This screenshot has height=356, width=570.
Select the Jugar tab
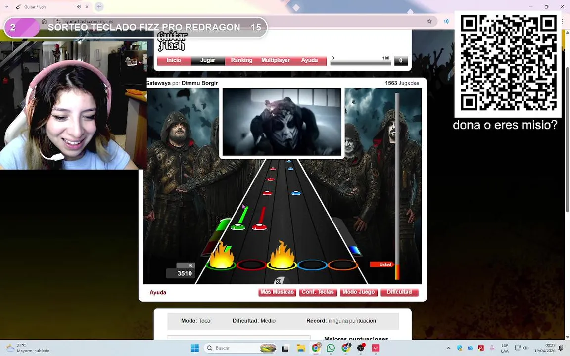click(208, 61)
